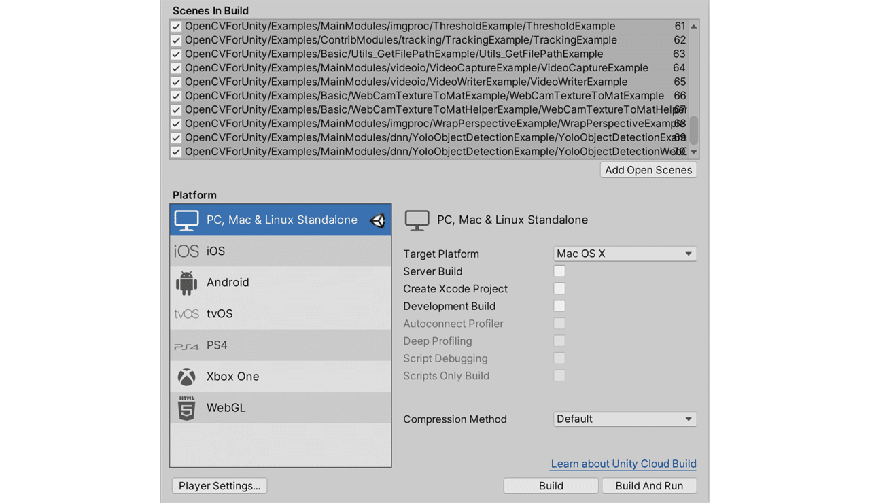The image size is (870, 503).
Task: Select the WrapPerspectiveExample scene path
Action: click(x=435, y=124)
